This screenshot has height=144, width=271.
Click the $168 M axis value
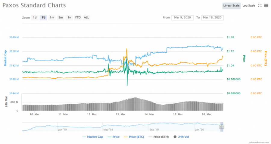[x=14, y=79]
